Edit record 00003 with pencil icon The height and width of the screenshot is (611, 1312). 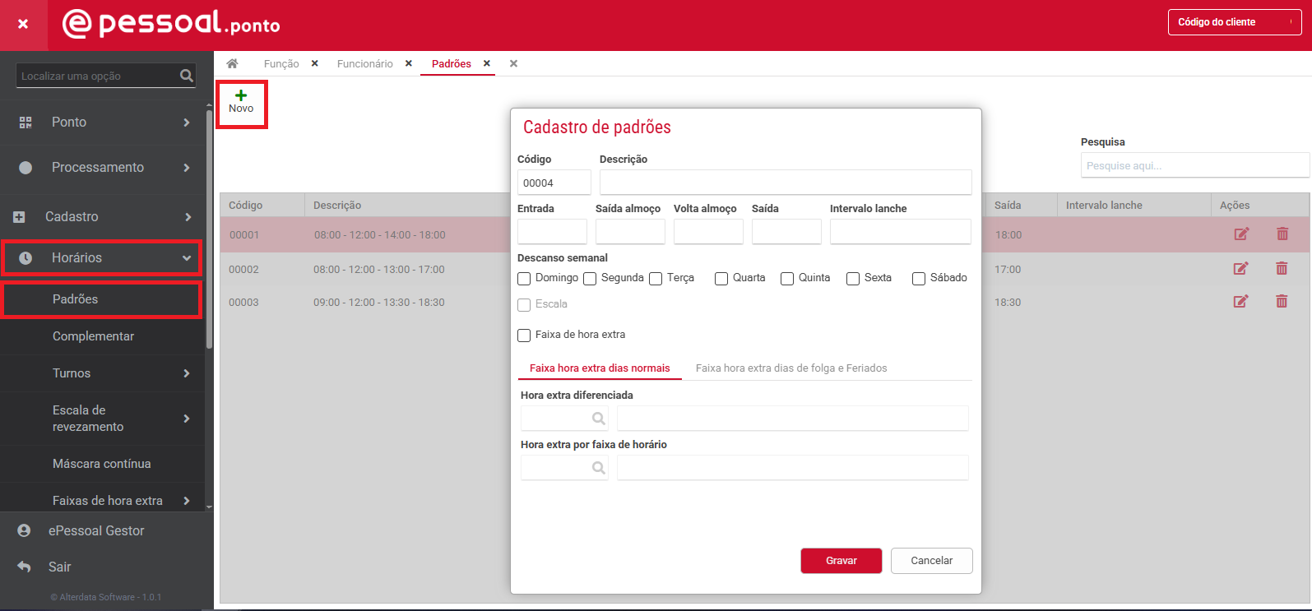click(1241, 302)
